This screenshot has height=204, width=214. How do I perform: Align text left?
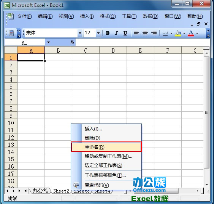(136, 33)
